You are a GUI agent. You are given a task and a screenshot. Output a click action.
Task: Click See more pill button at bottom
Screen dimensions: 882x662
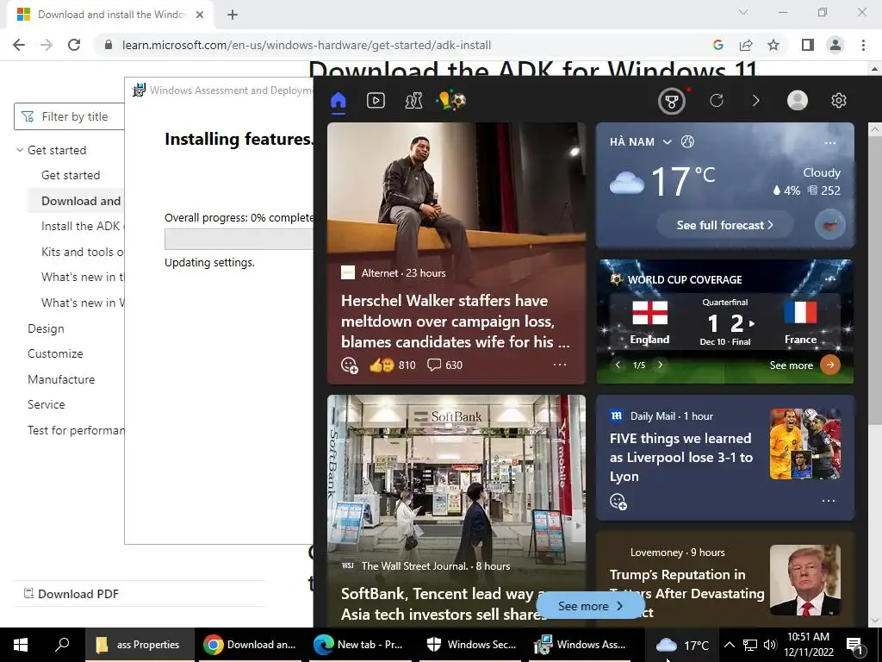590,606
